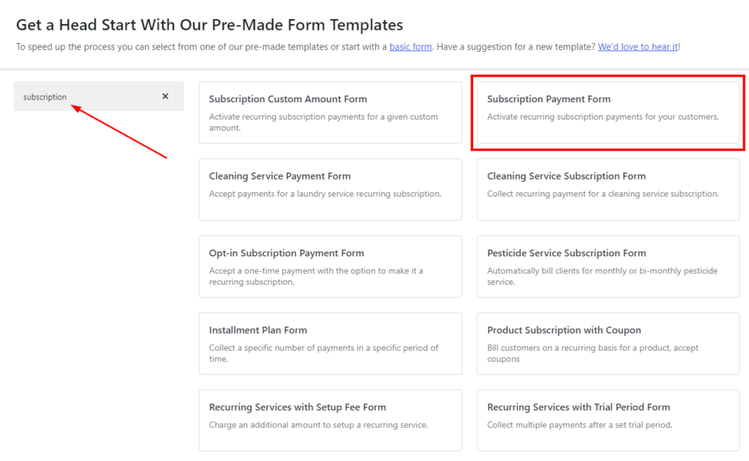Viewport: 749px width, 461px height.
Task: Click the description about laundry service recurring subscription
Action: (x=325, y=194)
